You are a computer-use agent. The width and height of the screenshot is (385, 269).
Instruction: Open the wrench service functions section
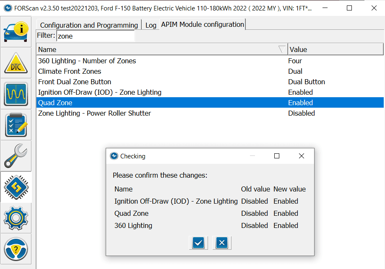[16, 156]
